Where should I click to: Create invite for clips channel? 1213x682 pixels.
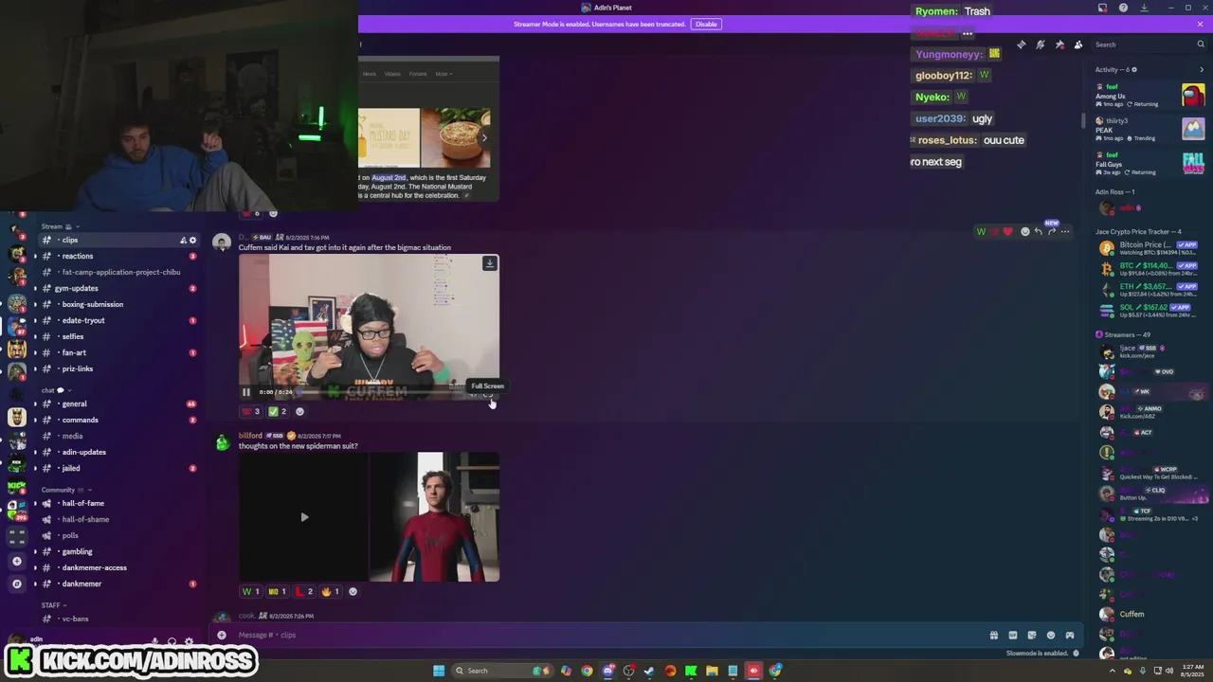183,240
